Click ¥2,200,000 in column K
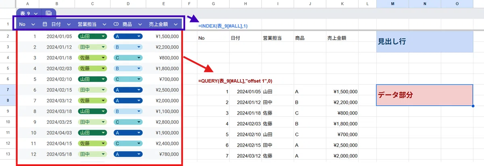484x166 pixels. (x=345, y=102)
